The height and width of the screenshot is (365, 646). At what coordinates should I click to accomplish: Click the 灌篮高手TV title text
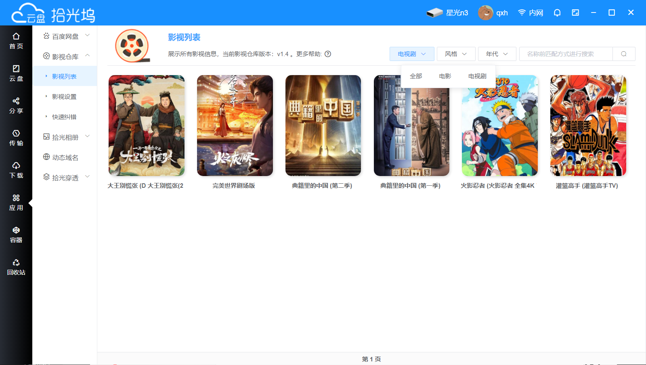(x=587, y=186)
